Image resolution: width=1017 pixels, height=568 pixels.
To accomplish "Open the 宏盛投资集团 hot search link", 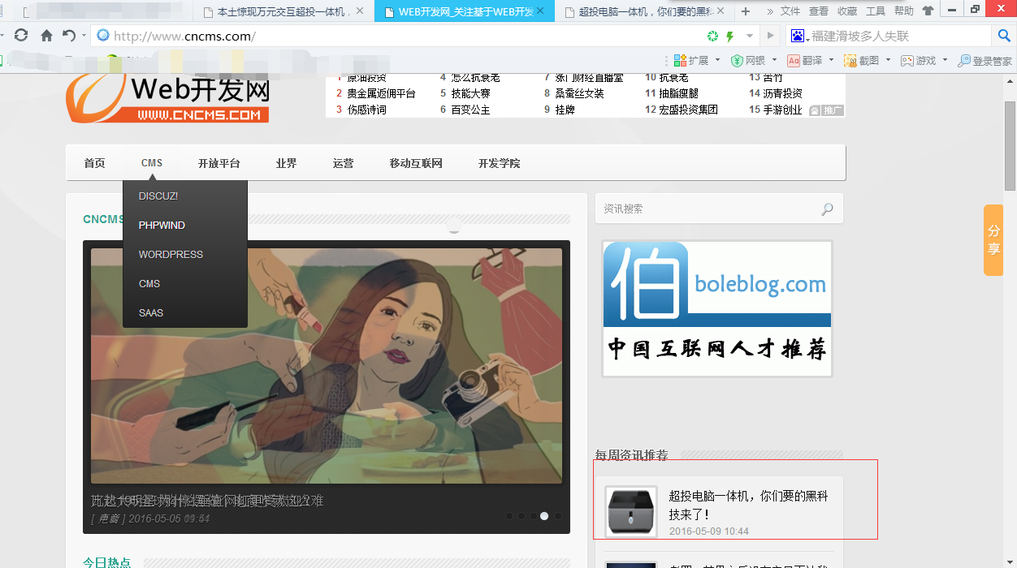I will pyautogui.click(x=688, y=110).
